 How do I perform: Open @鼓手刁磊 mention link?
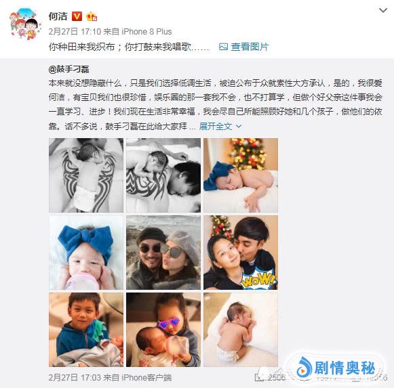[69, 69]
